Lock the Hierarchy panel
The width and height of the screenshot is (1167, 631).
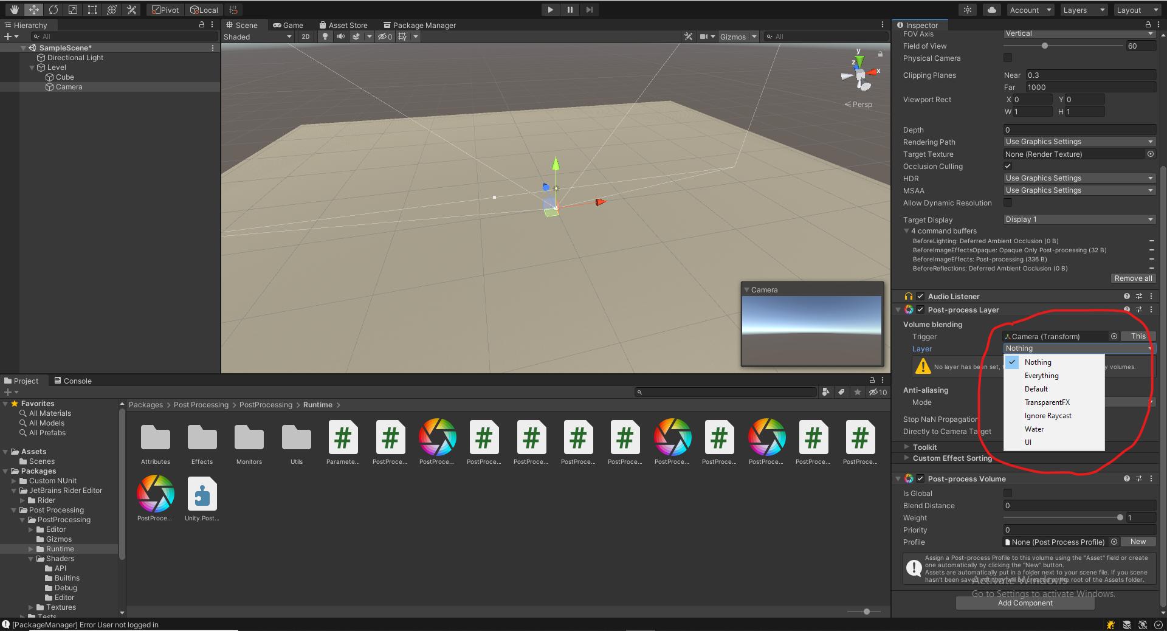[202, 25]
